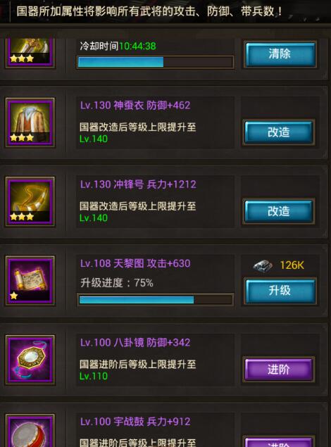Tap the 126K steel cost label
The width and height of the screenshot is (331, 447).
(x=292, y=265)
